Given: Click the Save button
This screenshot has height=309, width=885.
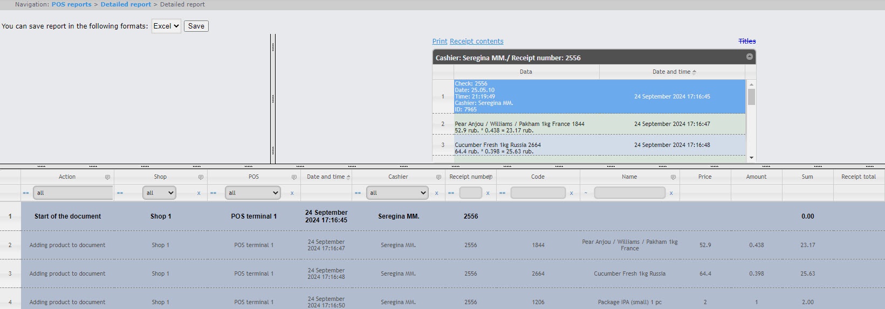Looking at the screenshot, I should (x=196, y=26).
